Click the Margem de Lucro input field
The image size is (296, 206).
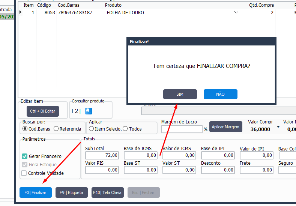[182, 129]
